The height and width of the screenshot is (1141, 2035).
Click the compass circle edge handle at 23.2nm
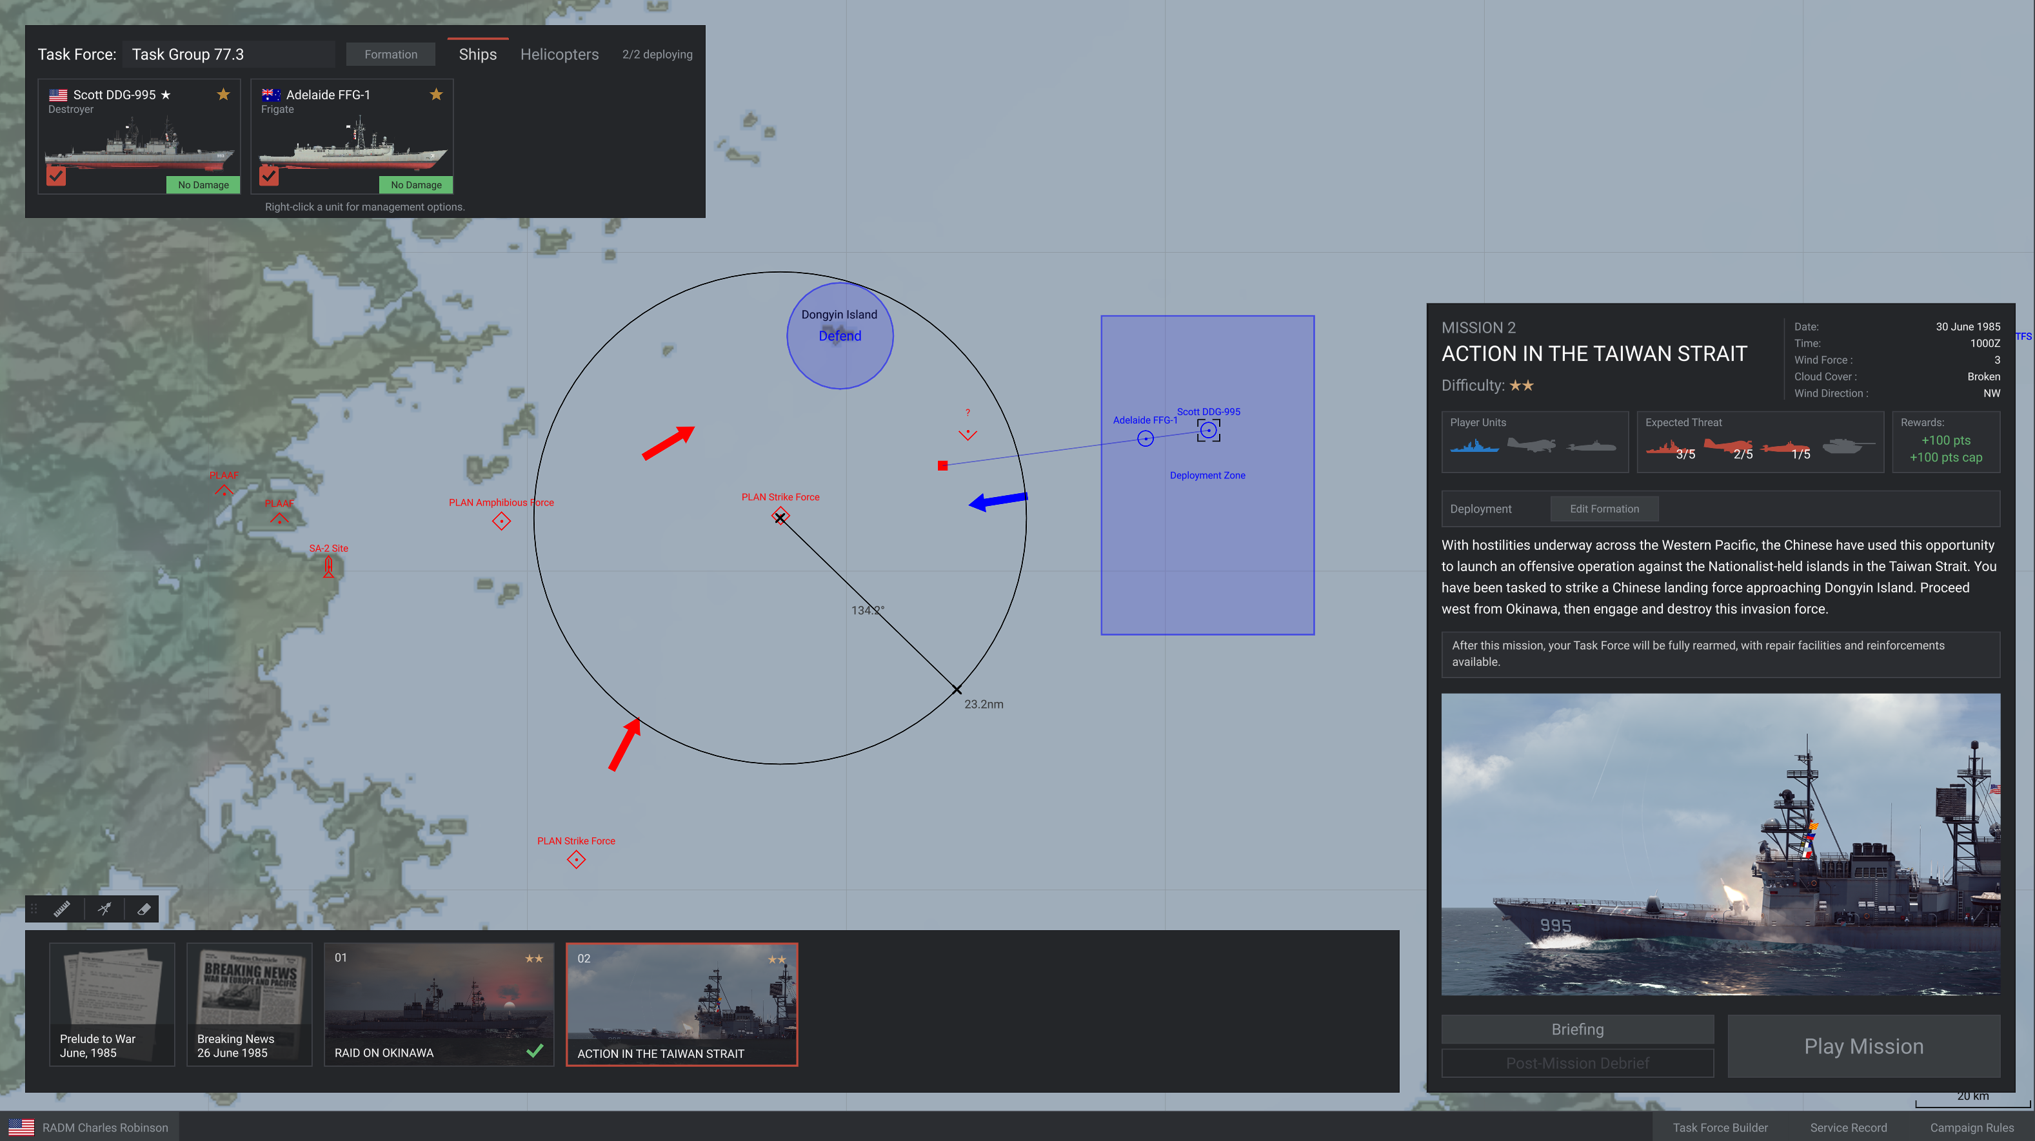[957, 689]
